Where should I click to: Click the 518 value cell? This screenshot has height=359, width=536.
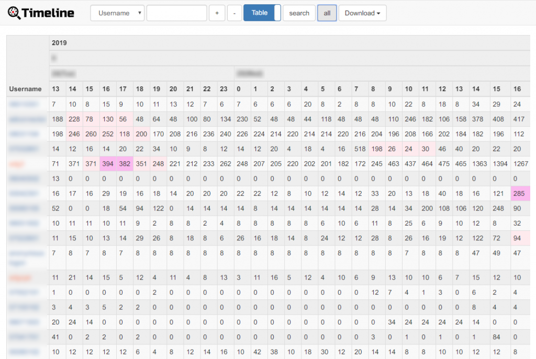[360, 149]
